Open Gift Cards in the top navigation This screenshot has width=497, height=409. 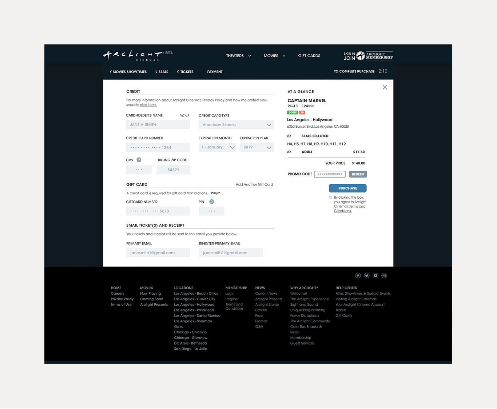coord(309,56)
